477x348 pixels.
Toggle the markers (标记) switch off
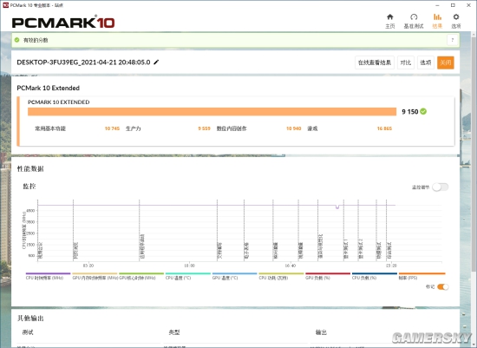click(x=442, y=286)
